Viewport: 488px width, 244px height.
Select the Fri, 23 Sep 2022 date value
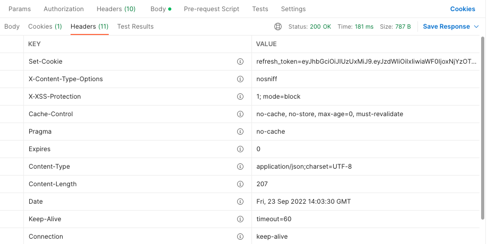click(x=304, y=202)
